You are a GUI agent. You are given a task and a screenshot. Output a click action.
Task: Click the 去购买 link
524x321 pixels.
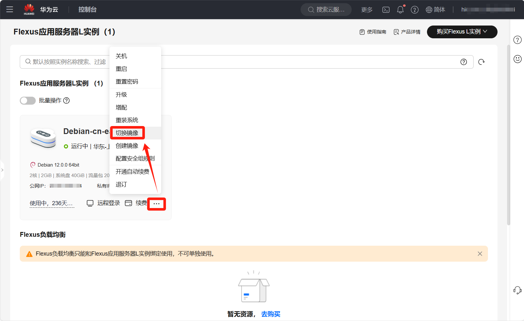pyautogui.click(x=271, y=314)
